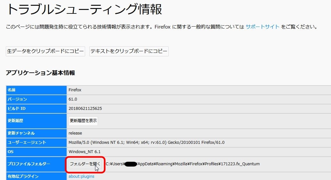This screenshot has height=180, width=331.
Task: Click the フォルダーを開く button
Action: pos(85,164)
